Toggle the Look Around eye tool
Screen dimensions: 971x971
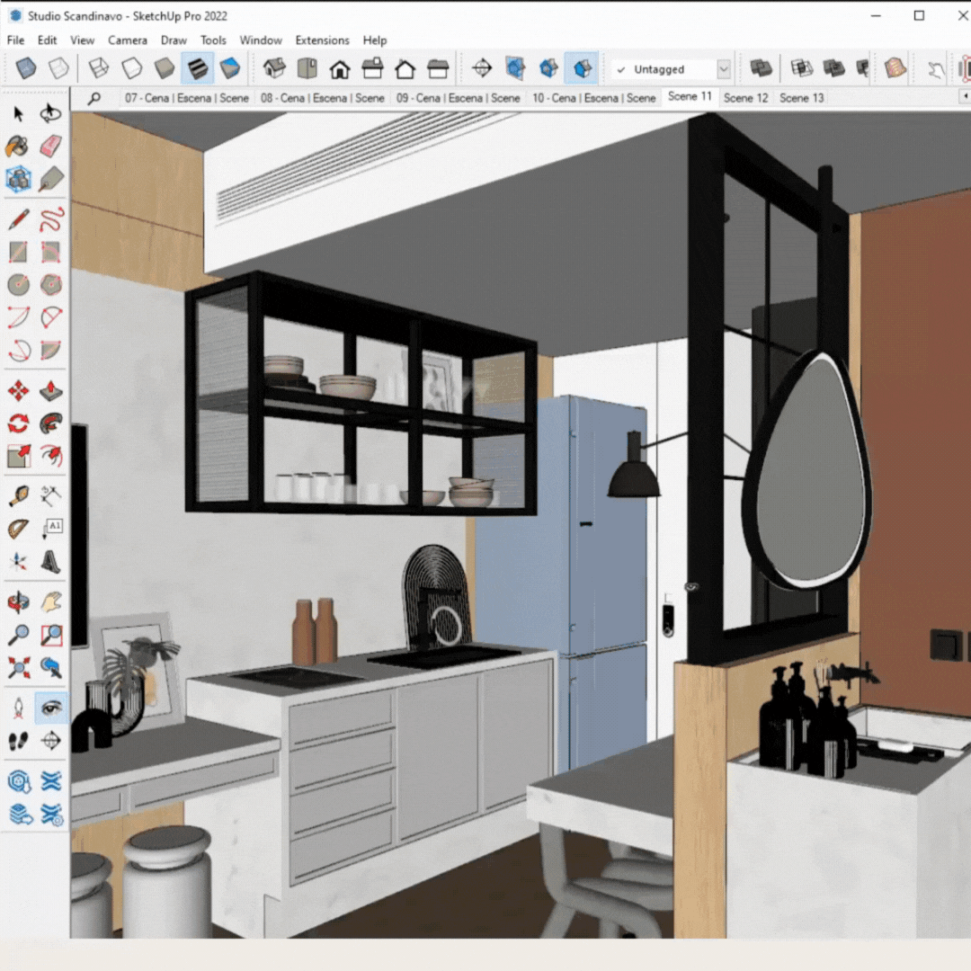tap(51, 708)
